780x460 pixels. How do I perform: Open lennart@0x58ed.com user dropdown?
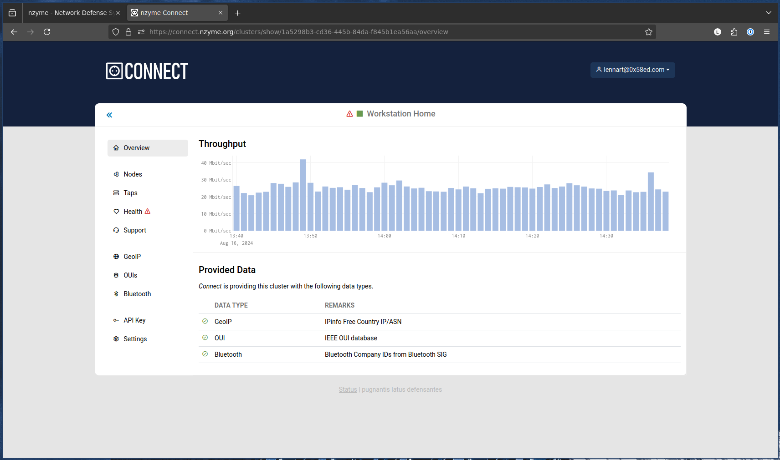(x=633, y=70)
